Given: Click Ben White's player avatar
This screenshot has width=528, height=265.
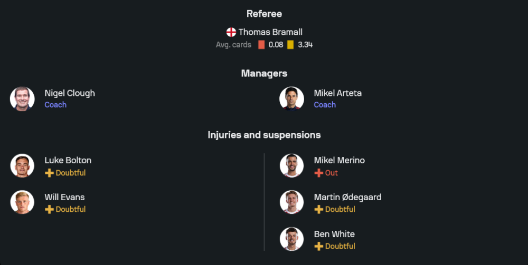Looking at the screenshot, I should point(291,239).
